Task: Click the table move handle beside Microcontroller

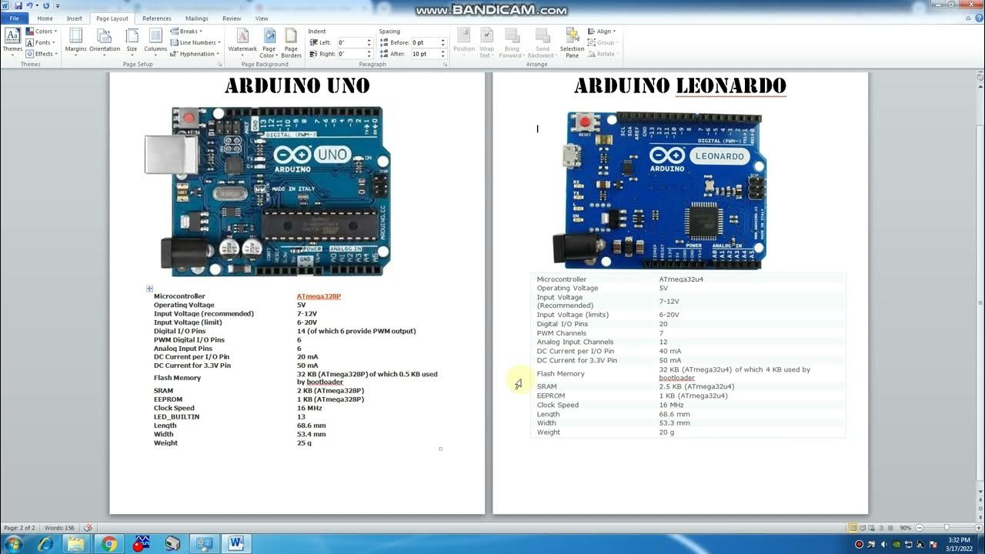Action: [149, 289]
